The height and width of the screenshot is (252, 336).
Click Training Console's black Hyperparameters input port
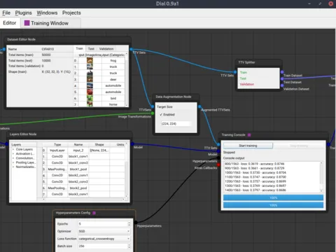(218, 158)
